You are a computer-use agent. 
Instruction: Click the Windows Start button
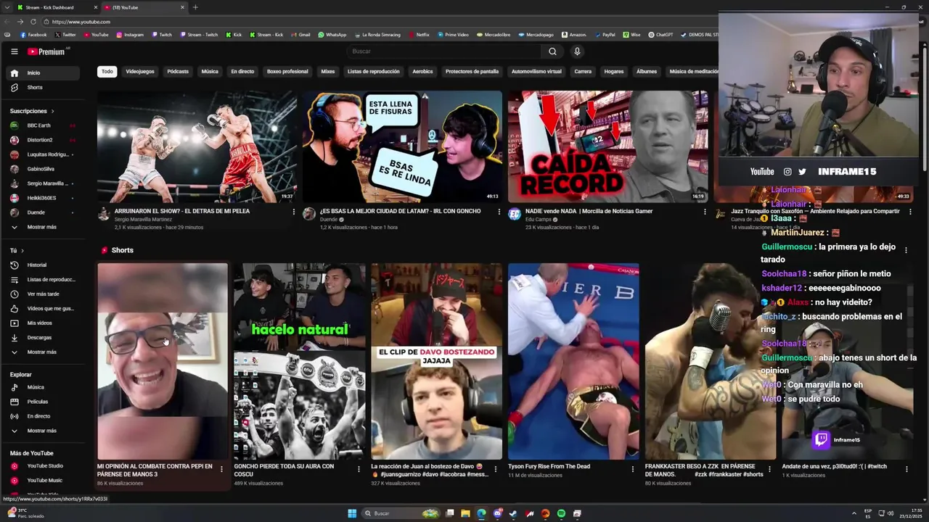pyautogui.click(x=352, y=513)
